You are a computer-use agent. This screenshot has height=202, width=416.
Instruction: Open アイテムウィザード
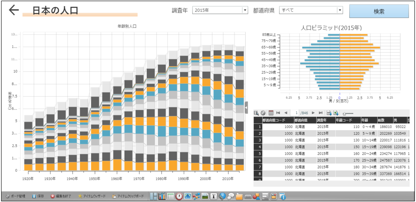(x=91, y=196)
